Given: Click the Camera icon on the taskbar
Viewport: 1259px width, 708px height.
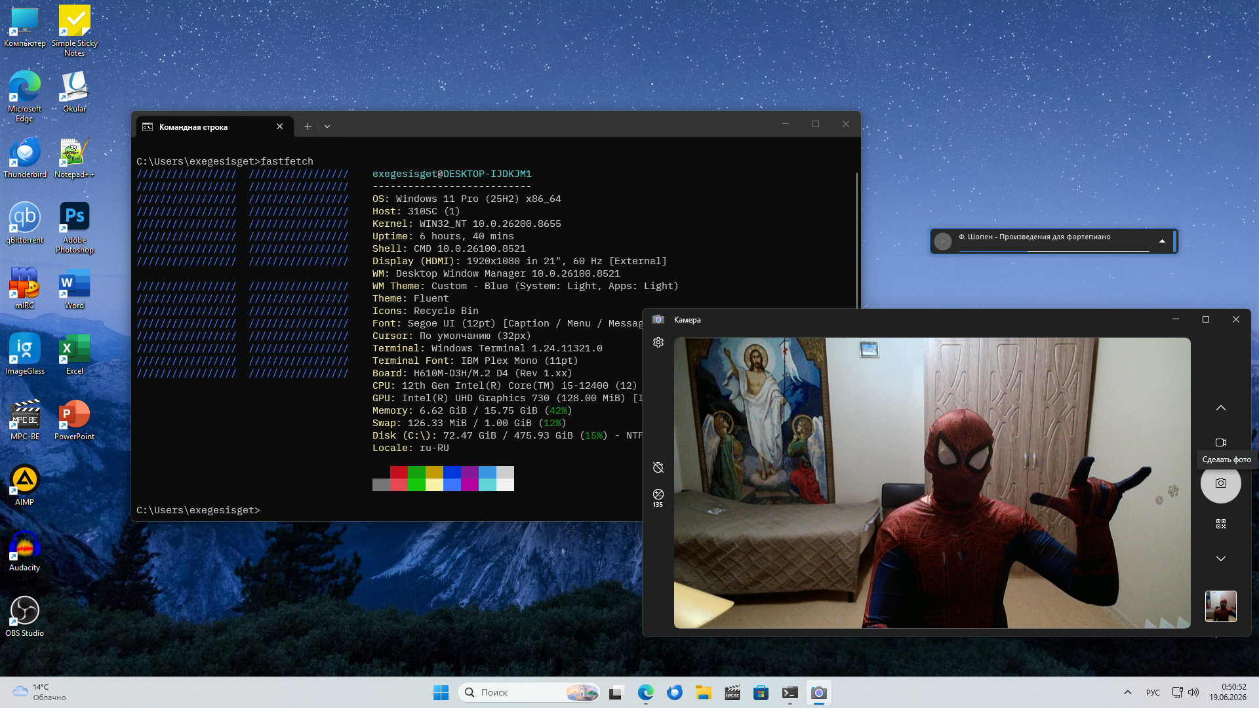Looking at the screenshot, I should [819, 692].
